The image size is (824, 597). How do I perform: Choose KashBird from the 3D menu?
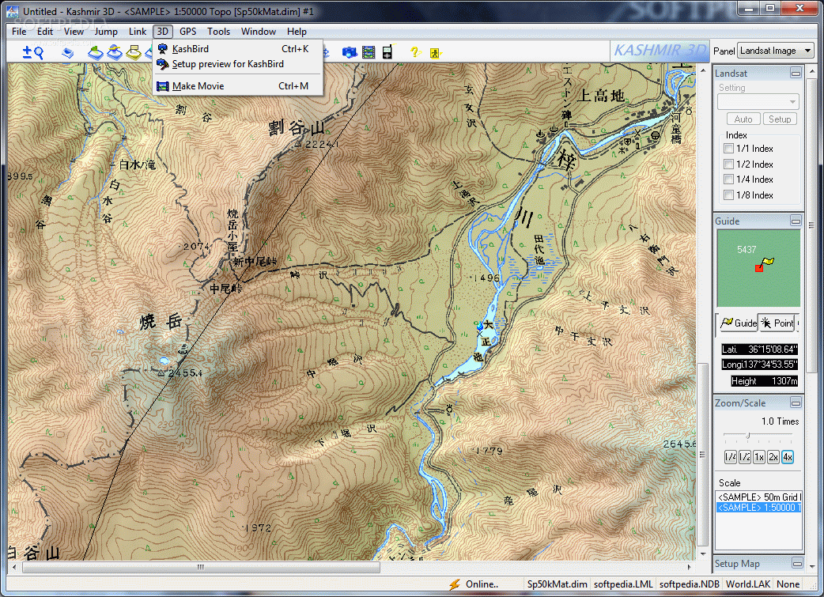(x=237, y=49)
